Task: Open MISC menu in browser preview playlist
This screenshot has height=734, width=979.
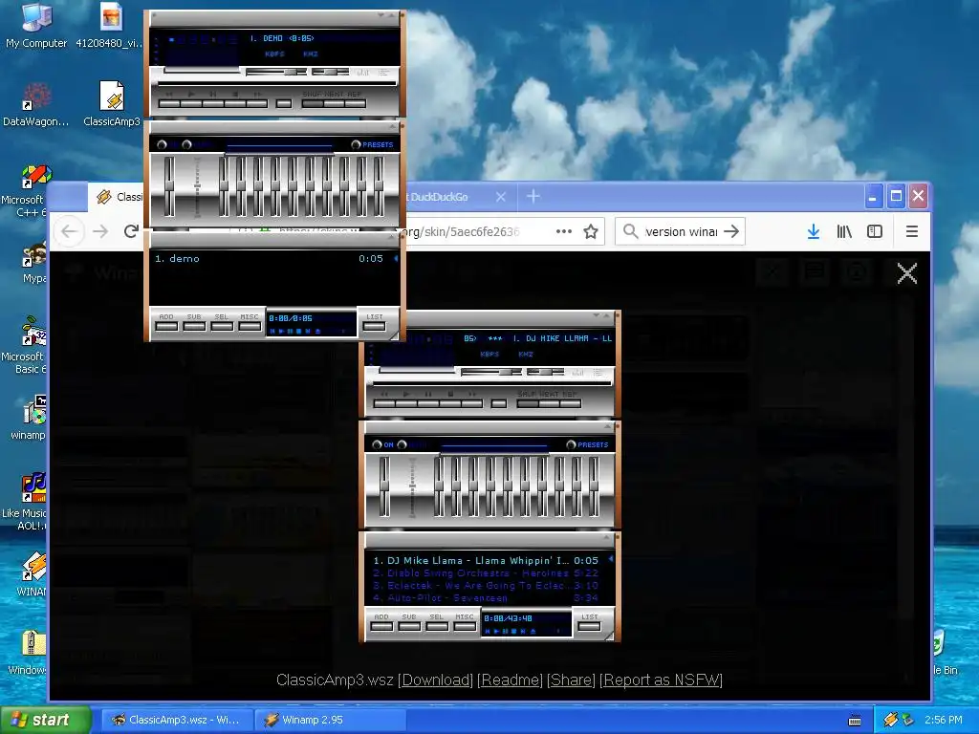Action: 464,626
